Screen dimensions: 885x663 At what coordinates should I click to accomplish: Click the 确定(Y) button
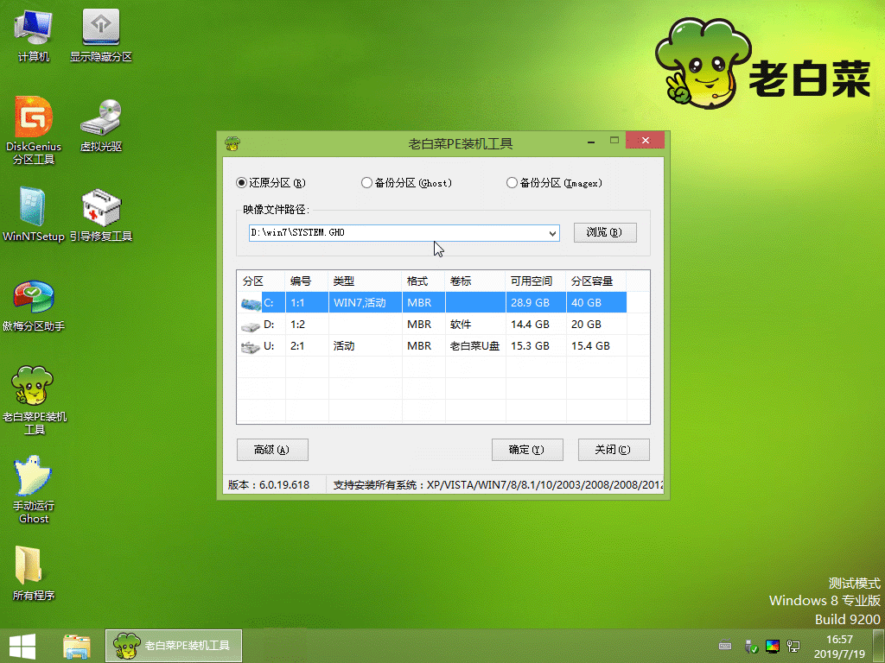(x=527, y=449)
